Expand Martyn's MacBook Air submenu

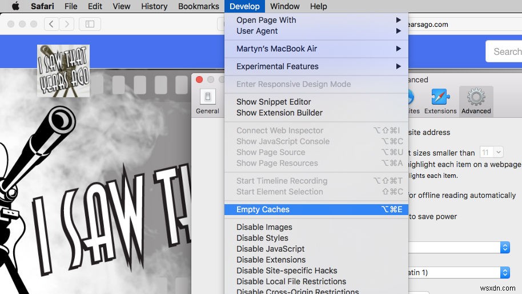[x=316, y=49]
